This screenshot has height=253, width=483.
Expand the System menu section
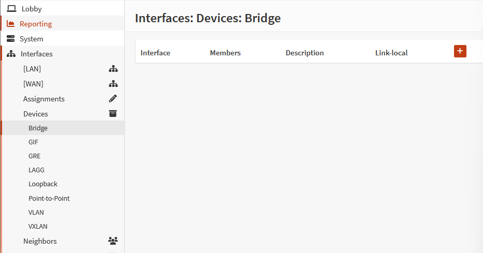[32, 39]
